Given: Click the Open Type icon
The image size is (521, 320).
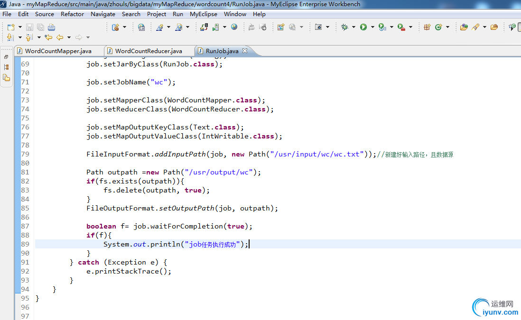Looking at the screenshot, I should [464, 27].
